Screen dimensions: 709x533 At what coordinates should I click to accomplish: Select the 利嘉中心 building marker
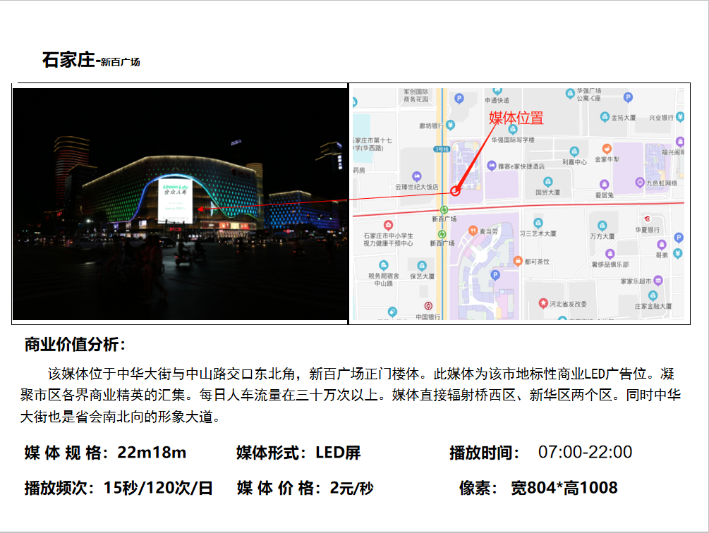pos(574,152)
